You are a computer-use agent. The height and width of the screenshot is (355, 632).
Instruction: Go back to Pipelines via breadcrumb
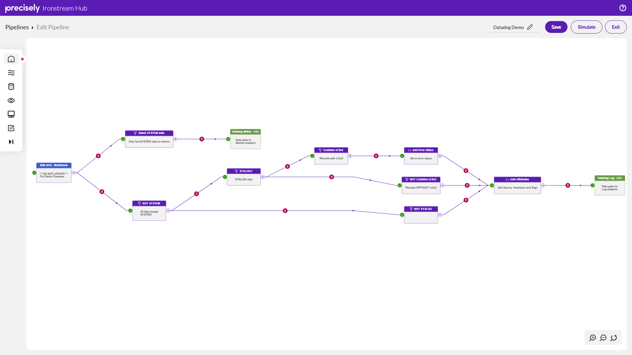[x=17, y=27]
